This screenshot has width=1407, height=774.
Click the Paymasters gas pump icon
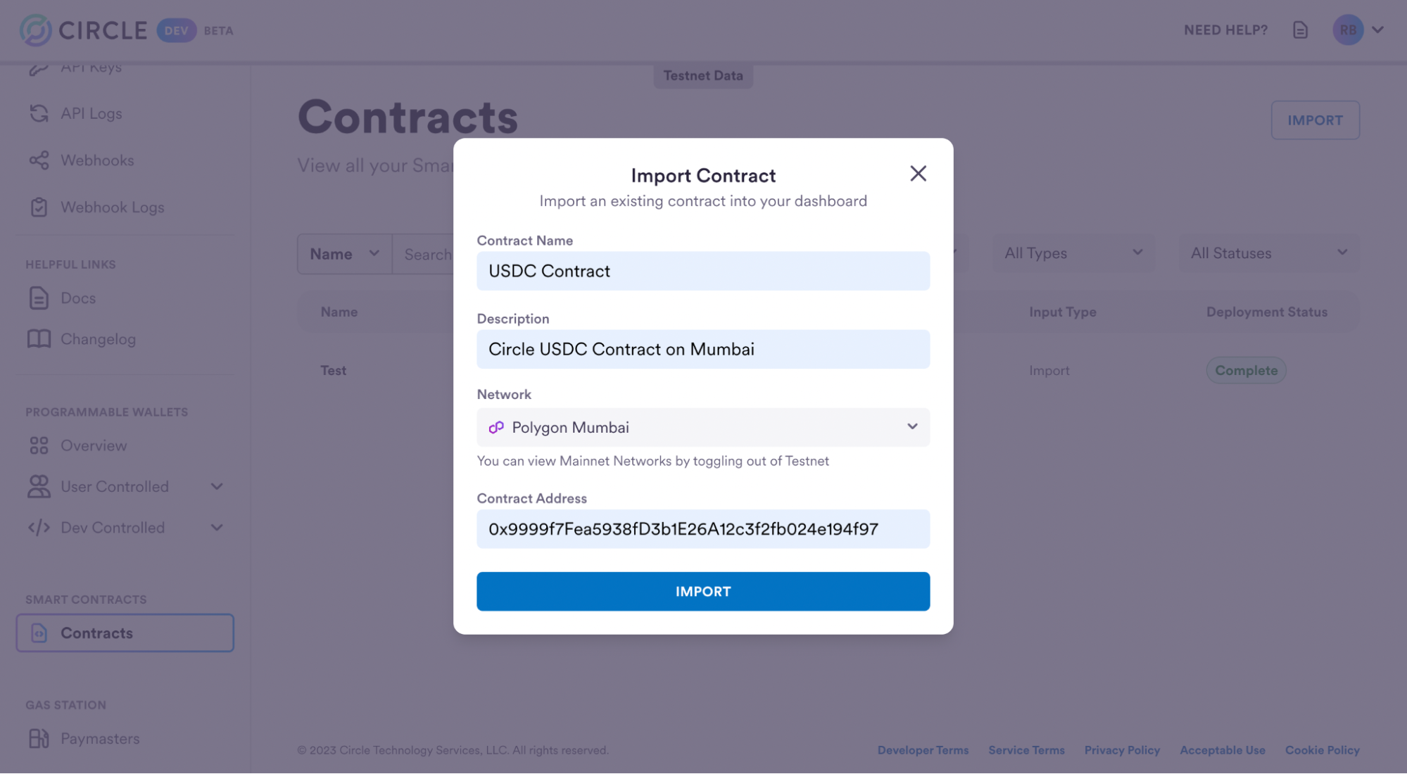39,738
